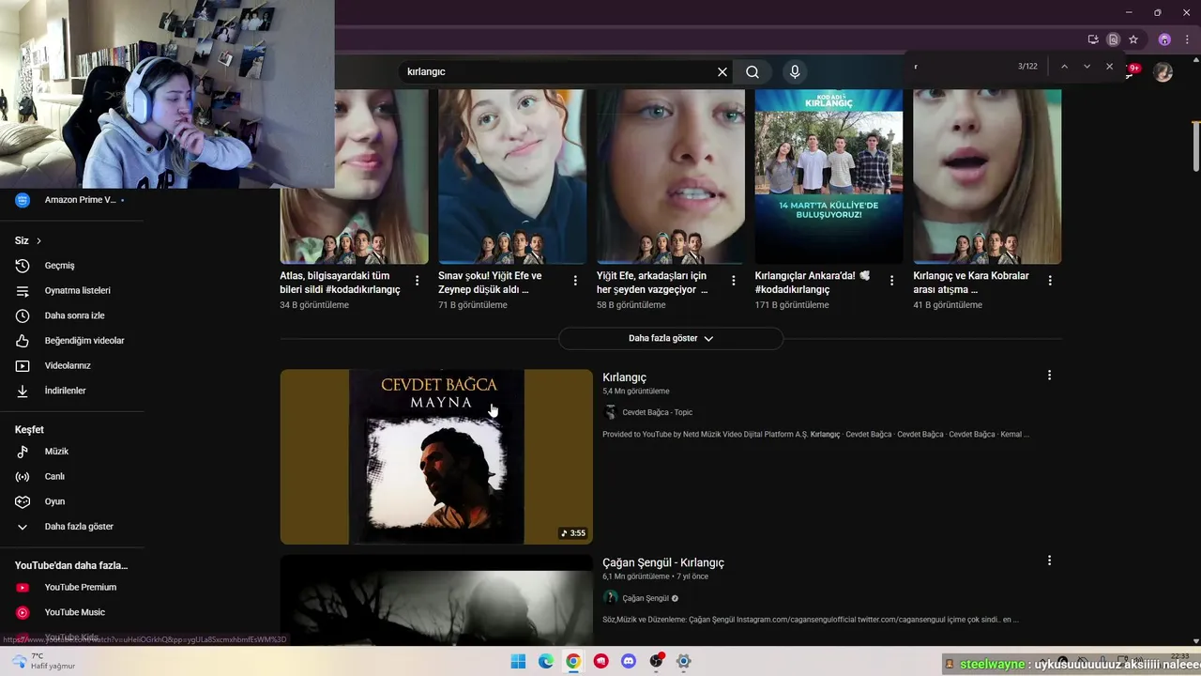This screenshot has height=676, width=1201.
Task: Open Chrome from taskbar
Action: click(x=573, y=661)
